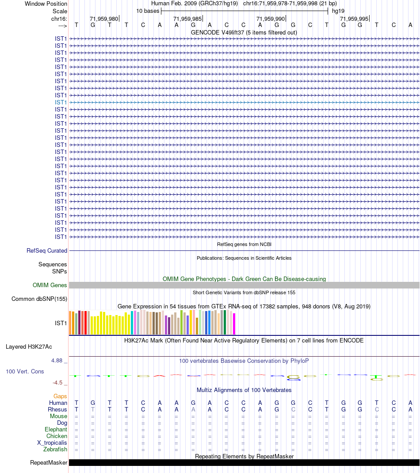Click the IST1 label beside the GTEx bar chart
The image size is (420, 473).
[x=61, y=323]
